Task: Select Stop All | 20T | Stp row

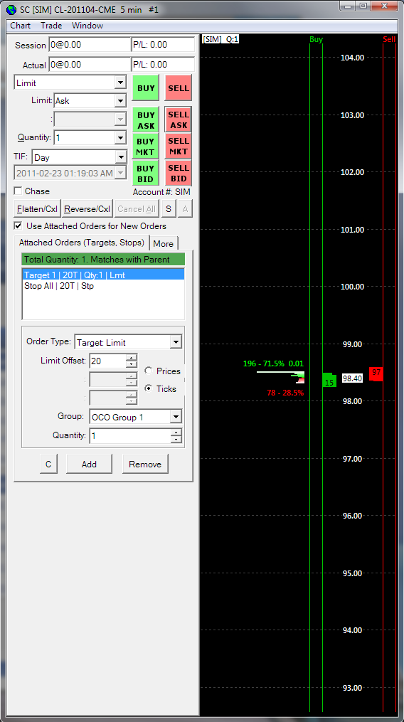Action: pos(103,286)
